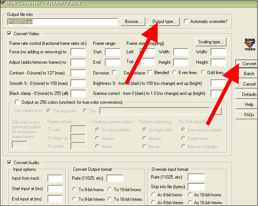Enable the Blended de-interlace checkbox

point(150,73)
